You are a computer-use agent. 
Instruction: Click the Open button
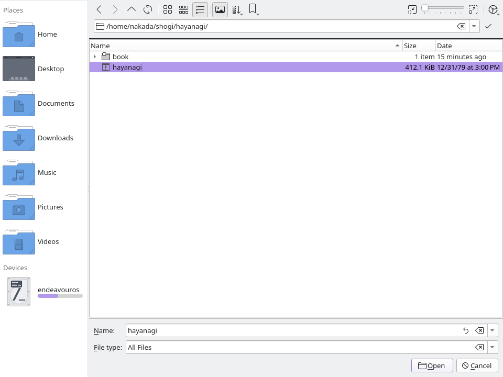pyautogui.click(x=432, y=365)
